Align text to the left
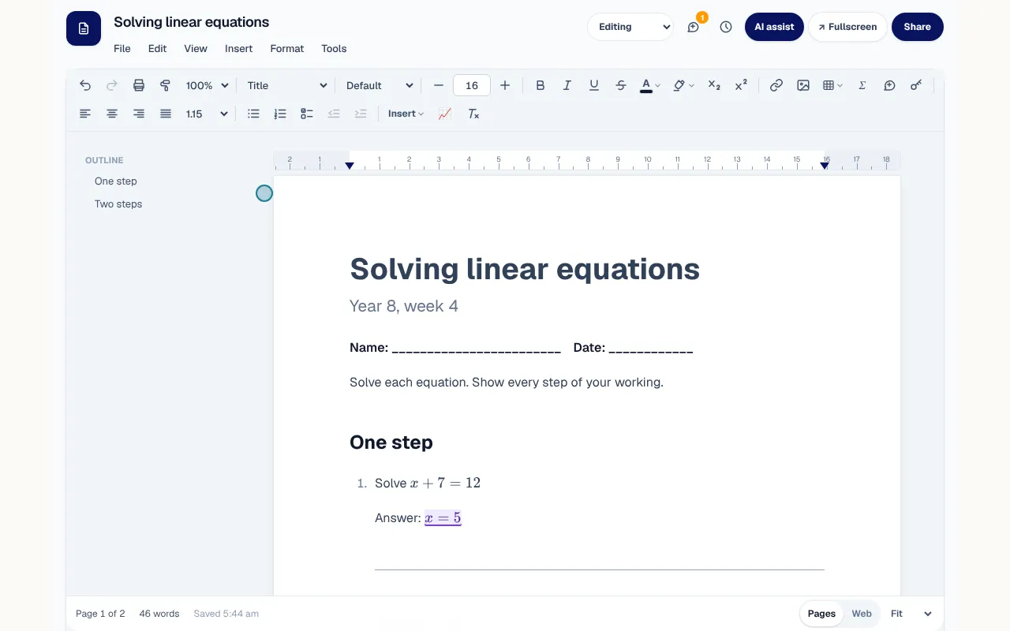Image resolution: width=1010 pixels, height=631 pixels. click(x=85, y=114)
